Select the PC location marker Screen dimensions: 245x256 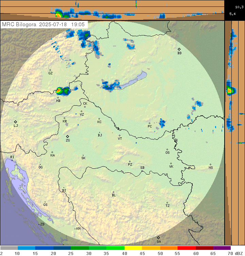click(x=149, y=123)
